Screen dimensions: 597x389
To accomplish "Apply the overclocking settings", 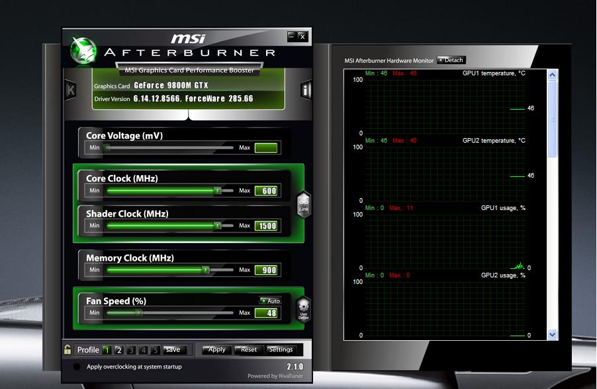I will (x=216, y=349).
